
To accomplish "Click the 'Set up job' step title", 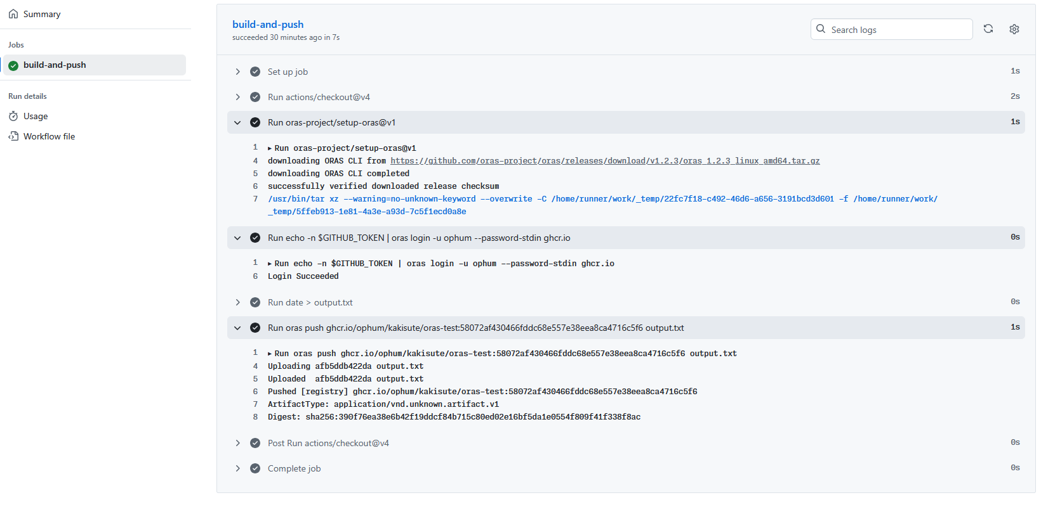I will coord(288,72).
